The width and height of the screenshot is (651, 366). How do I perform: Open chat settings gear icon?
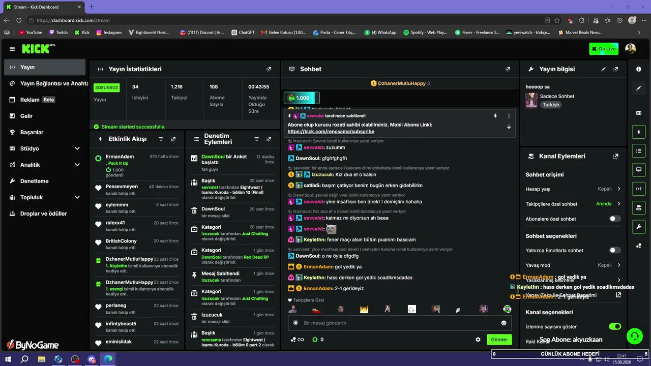[478, 340]
